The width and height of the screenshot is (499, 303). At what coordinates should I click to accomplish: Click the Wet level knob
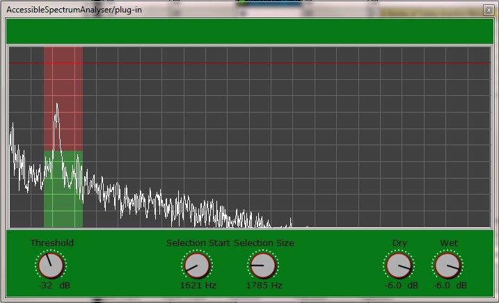coord(447,265)
